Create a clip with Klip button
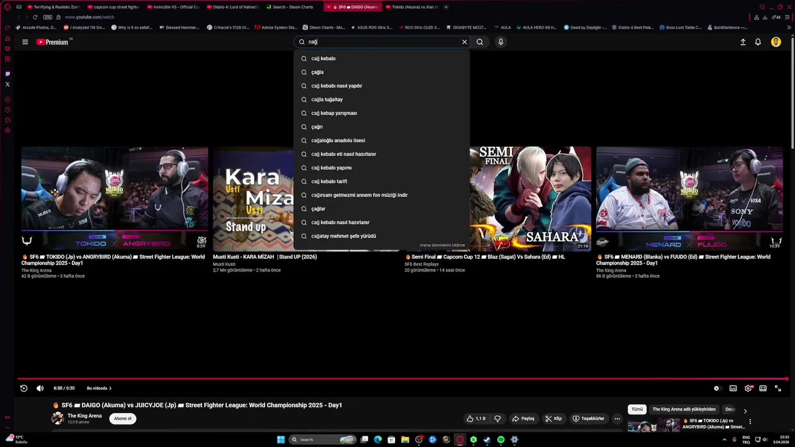The image size is (795, 447). coord(553,418)
